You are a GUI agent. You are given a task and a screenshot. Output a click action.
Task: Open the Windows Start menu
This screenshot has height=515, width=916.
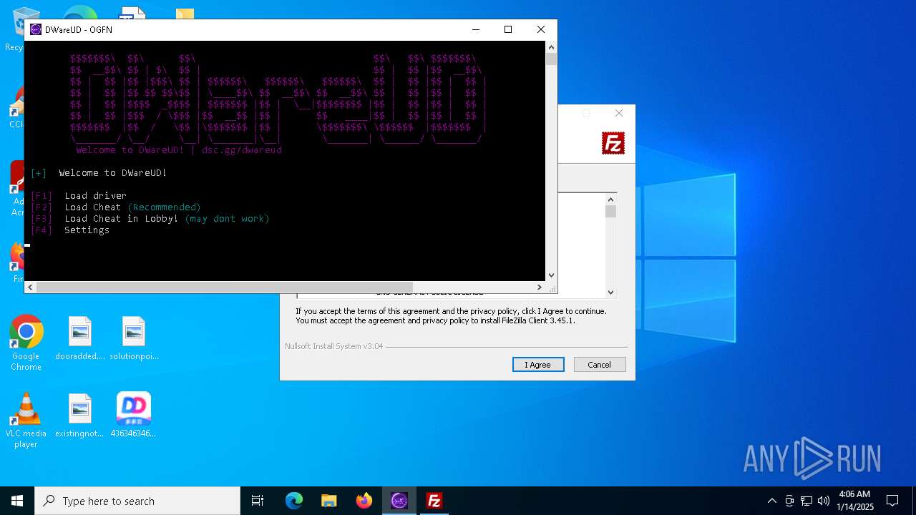[17, 501]
